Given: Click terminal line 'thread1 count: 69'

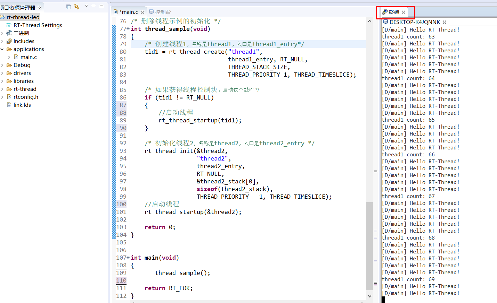Looking at the screenshot, I should [x=408, y=279].
